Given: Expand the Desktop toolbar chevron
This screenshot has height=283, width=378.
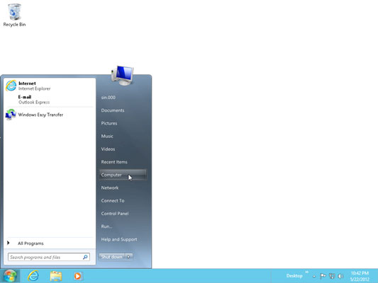Looking at the screenshot, I should click(x=306, y=272).
